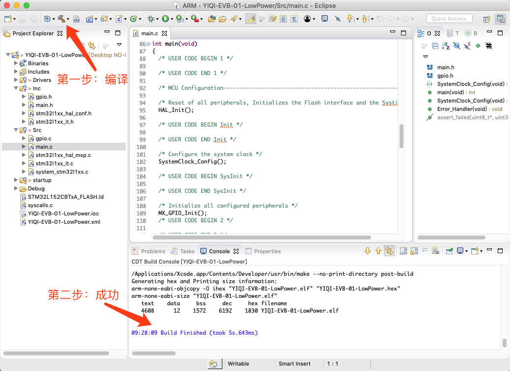Click the New C Source File icon
The image size is (510, 371).
click(x=119, y=19)
